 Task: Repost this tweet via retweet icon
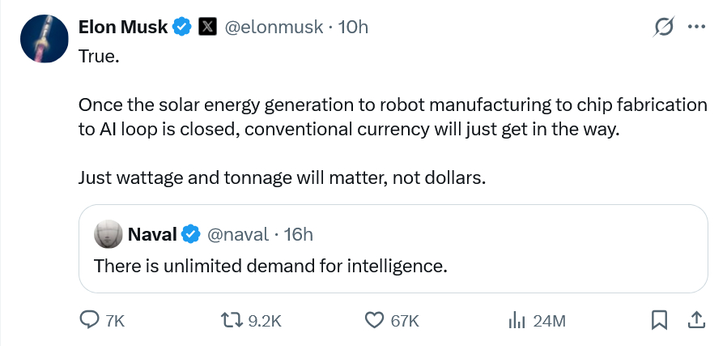coord(232,321)
